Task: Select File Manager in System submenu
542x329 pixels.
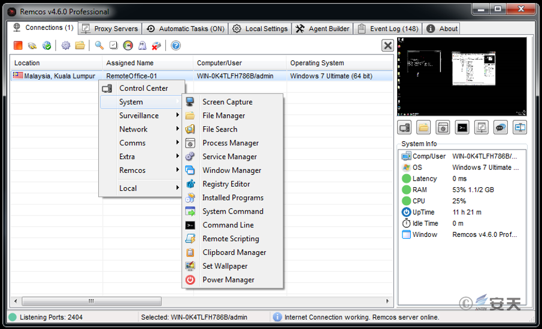Action: coord(232,115)
